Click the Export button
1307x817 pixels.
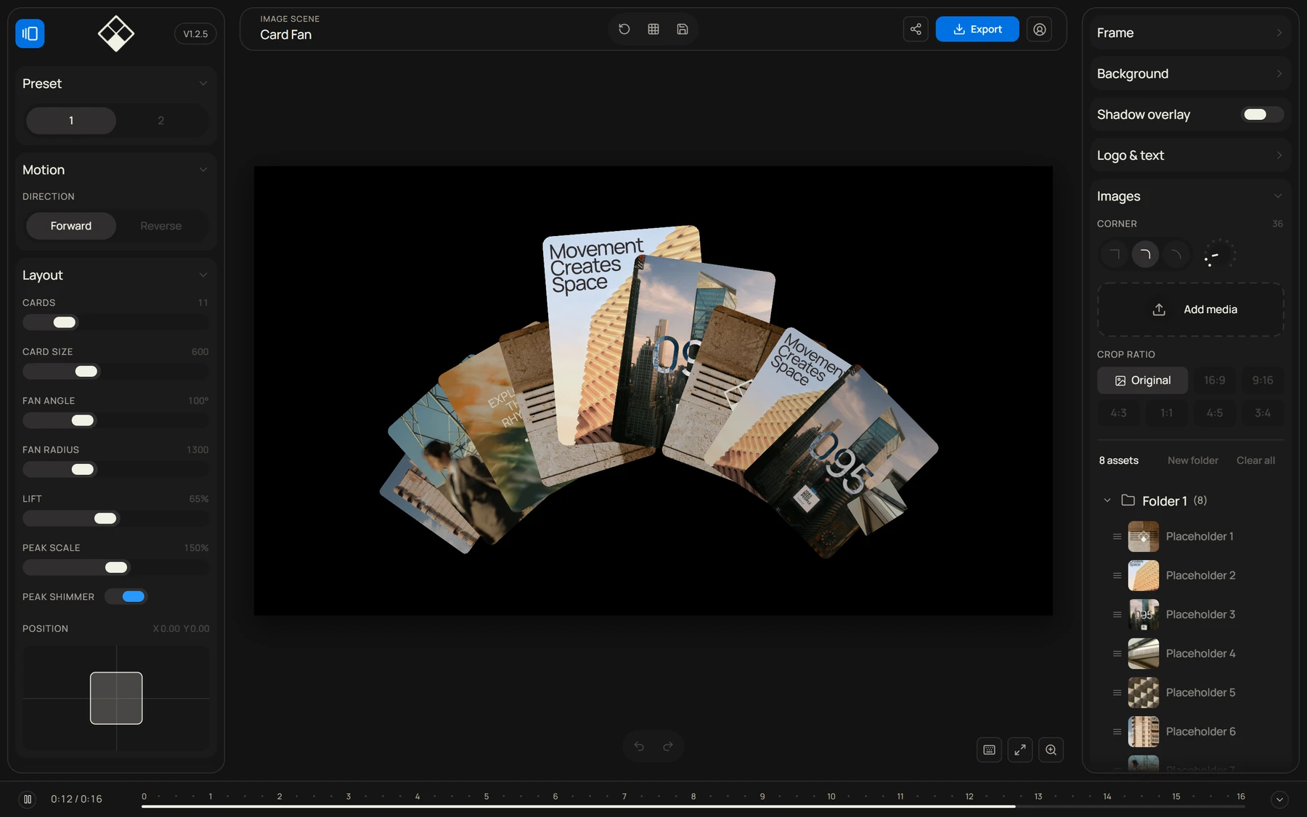click(977, 29)
